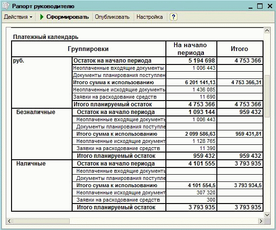Select the value 959 431,81
Image resolution: width=276 pixels, height=230 pixels.
[x=249, y=134]
